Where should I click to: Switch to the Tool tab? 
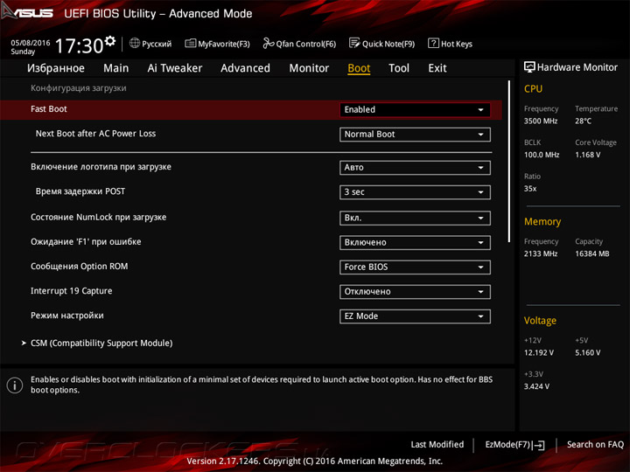[399, 68]
